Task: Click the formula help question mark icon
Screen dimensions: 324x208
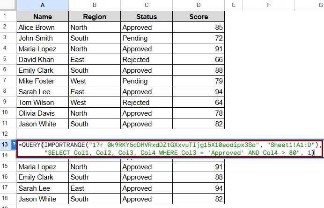Action: tap(14, 145)
